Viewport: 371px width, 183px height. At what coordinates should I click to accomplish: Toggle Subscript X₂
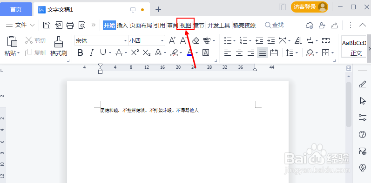click(x=147, y=53)
